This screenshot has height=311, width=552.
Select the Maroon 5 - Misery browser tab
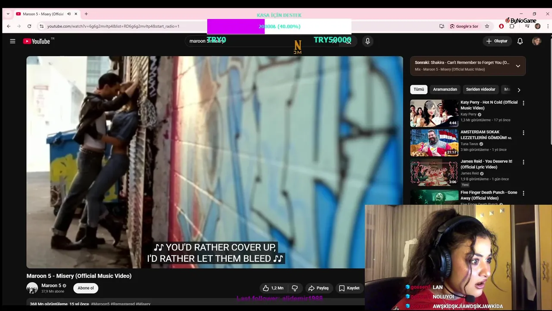click(47, 14)
